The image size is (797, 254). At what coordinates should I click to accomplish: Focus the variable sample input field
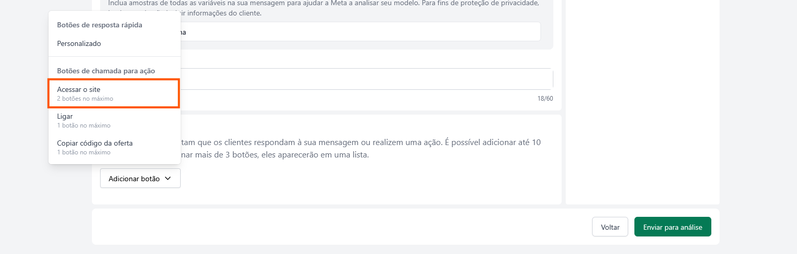361,32
